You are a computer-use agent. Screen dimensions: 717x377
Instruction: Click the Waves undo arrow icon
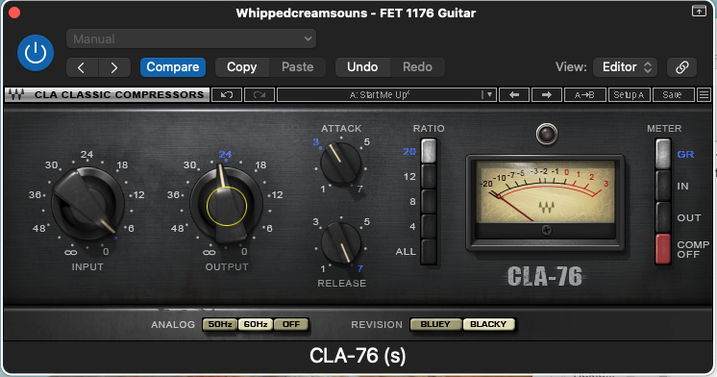click(x=227, y=94)
